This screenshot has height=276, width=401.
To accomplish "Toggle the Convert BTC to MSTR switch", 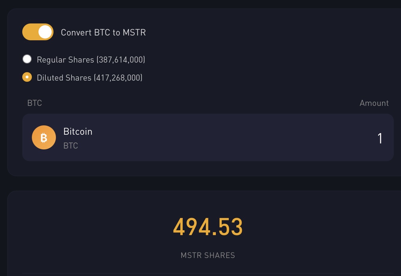I will (x=38, y=32).
